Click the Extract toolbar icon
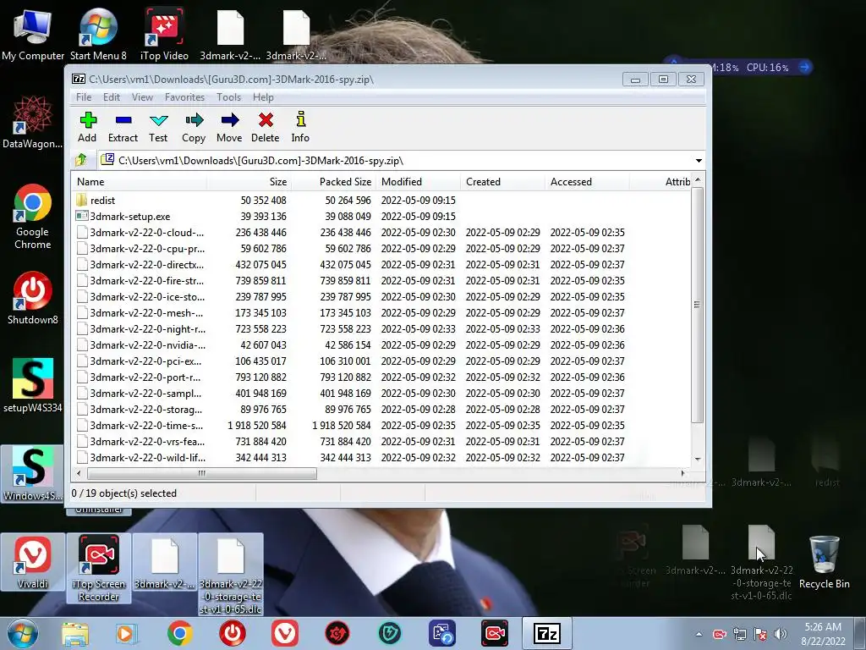 click(123, 127)
